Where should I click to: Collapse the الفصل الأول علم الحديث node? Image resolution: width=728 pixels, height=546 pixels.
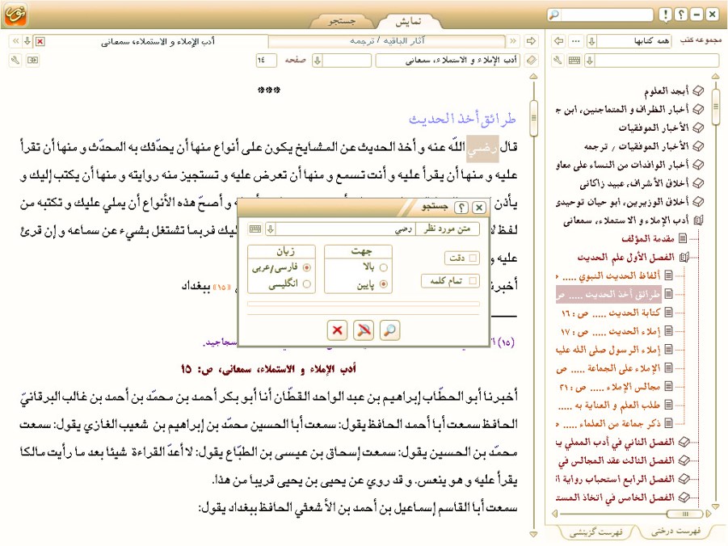684,257
